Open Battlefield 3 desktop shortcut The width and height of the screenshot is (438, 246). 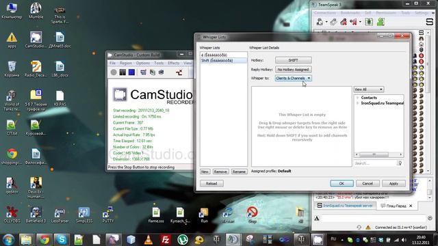click(36, 215)
